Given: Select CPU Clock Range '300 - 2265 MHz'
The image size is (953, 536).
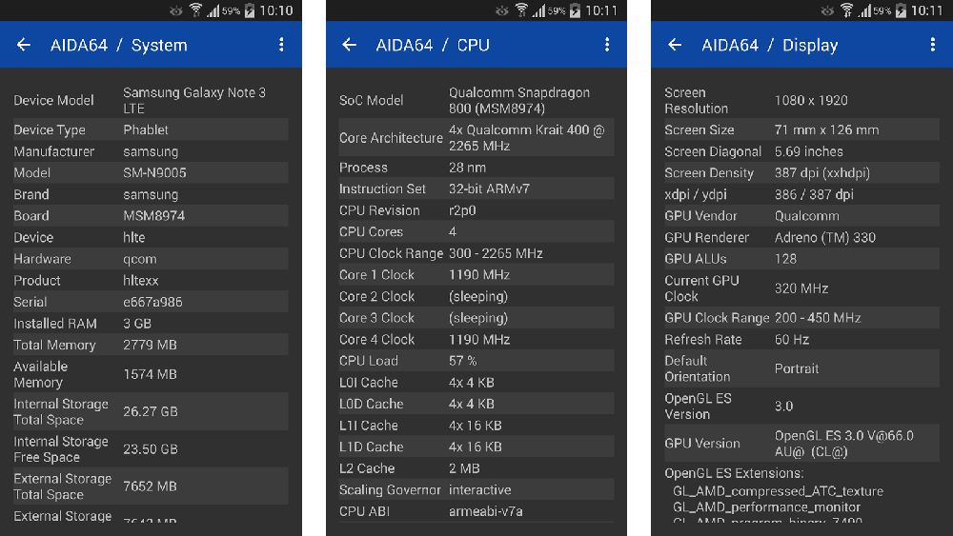Looking at the screenshot, I should [x=496, y=254].
